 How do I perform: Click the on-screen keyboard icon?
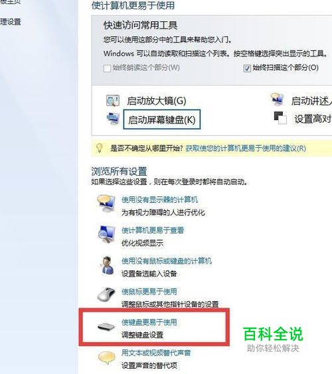click(113, 119)
